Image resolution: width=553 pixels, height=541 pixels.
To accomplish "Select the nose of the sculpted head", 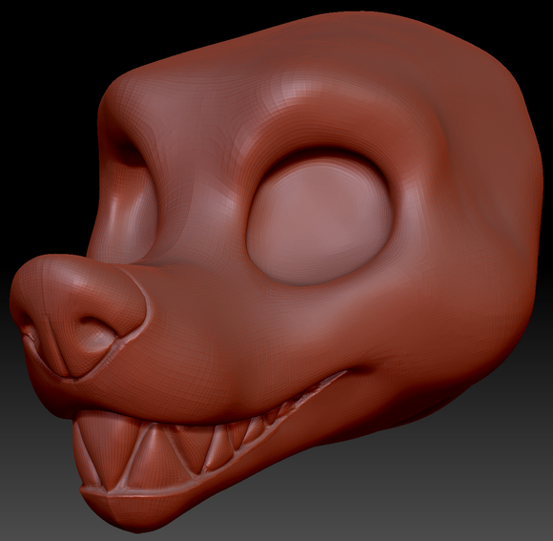I will tap(78, 316).
